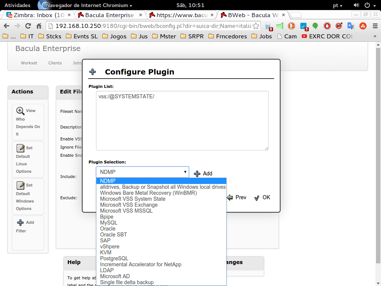
Task: Show hidden bookmarks with chevron
Action: [x=375, y=36]
